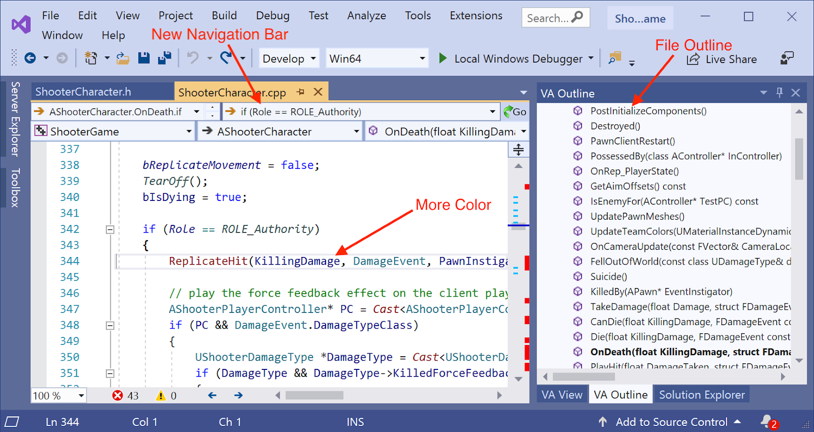Click the Open File folder icon
The height and width of the screenshot is (432, 814).
(x=123, y=59)
